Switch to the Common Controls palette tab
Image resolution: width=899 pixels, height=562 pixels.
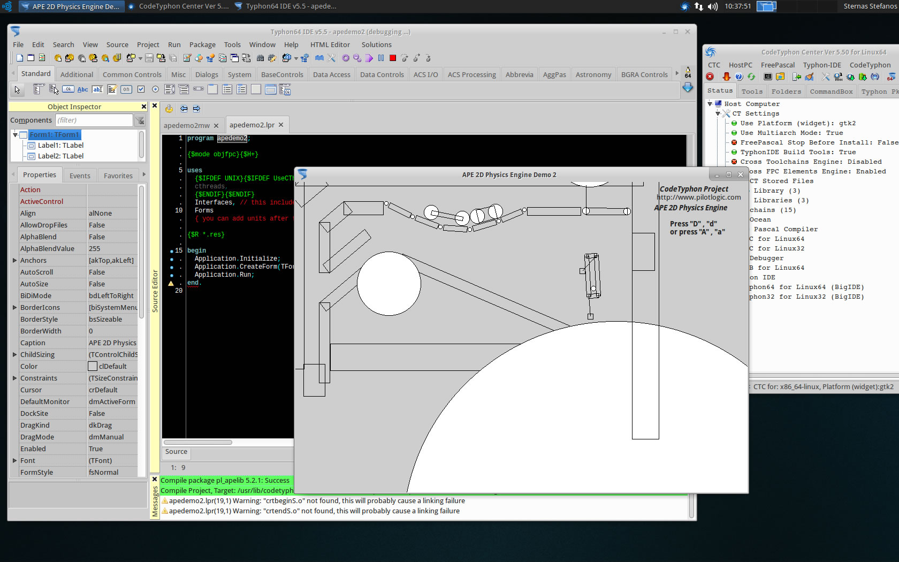[x=132, y=74]
